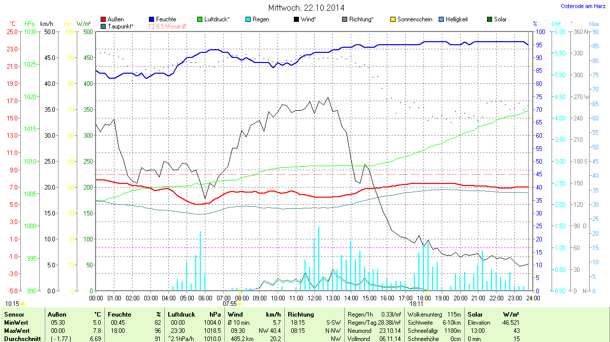610x342 pixels.
Task: Click the black Wind legend square
Action: coord(296,19)
